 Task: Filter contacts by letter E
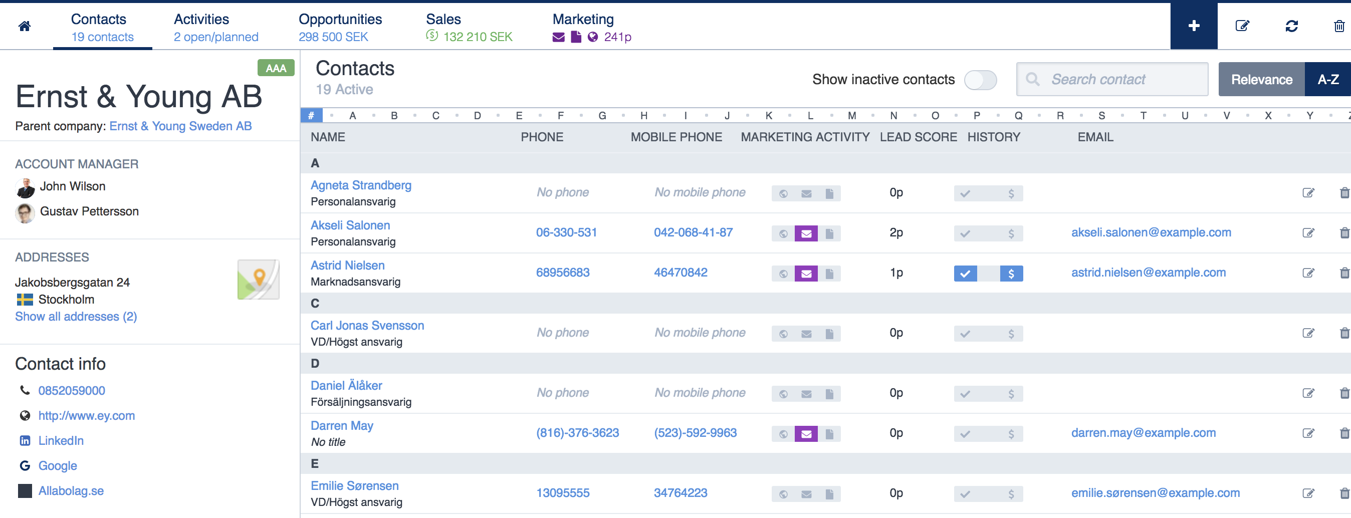(x=519, y=115)
